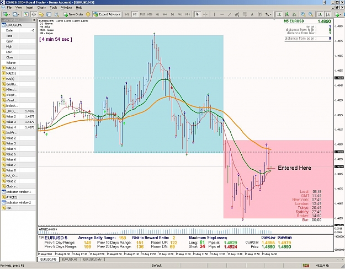Expand the Profiles dropdown arrow
345x269 pixels.
19,14
